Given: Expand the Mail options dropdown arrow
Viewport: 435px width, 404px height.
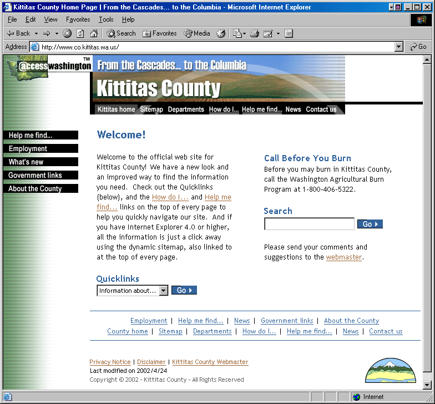Looking at the screenshot, I should pos(244,33).
